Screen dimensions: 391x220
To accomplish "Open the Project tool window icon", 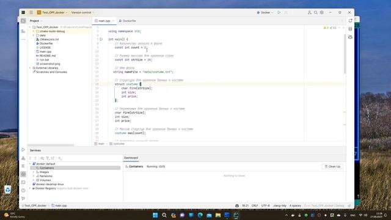I will point(23,21).
